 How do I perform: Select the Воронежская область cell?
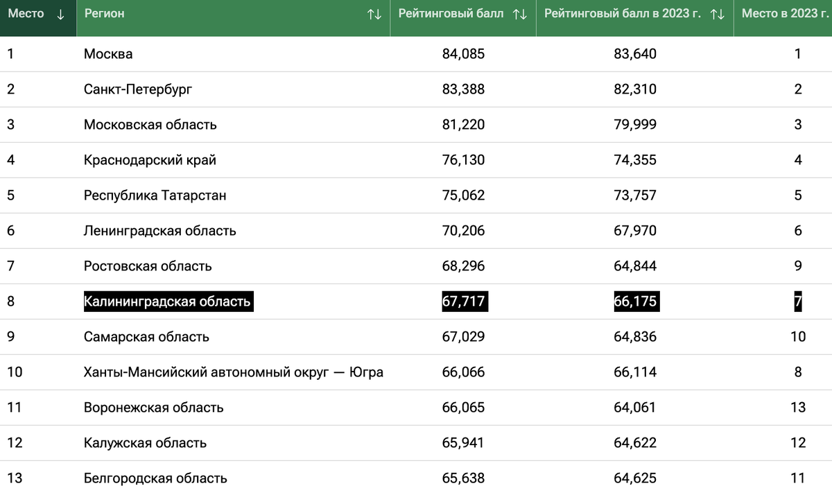pos(154,408)
